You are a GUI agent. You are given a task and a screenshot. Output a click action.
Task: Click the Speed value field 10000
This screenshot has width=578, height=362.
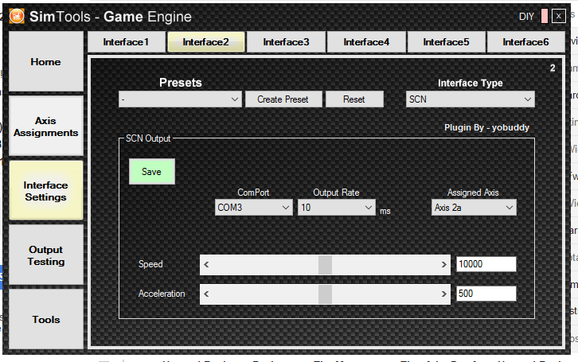(486, 264)
